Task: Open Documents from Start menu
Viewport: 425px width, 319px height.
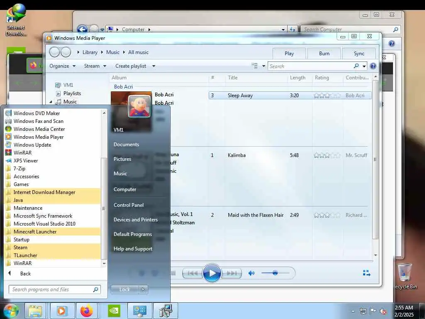Action: click(126, 145)
